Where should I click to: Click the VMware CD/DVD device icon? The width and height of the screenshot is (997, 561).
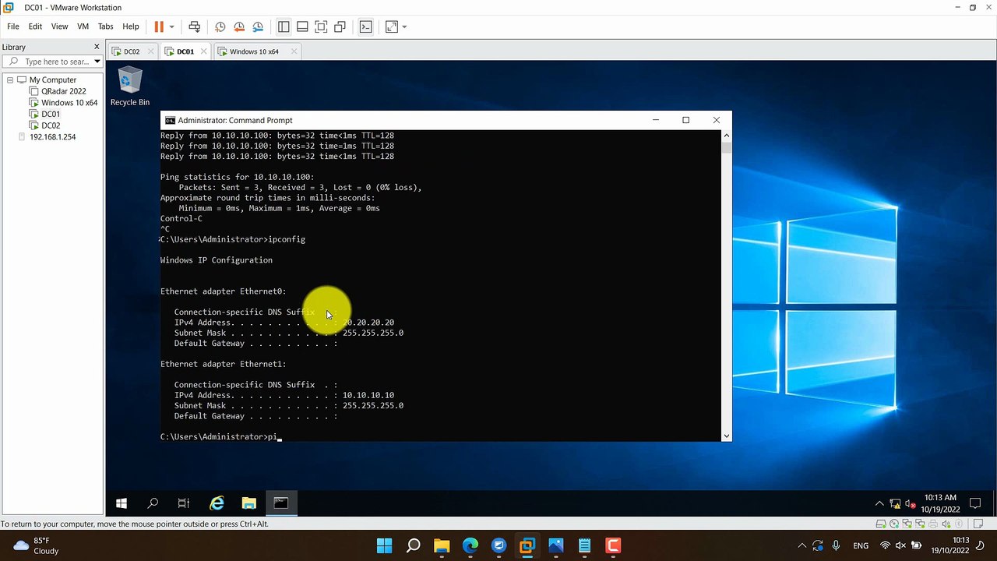pos(893,524)
